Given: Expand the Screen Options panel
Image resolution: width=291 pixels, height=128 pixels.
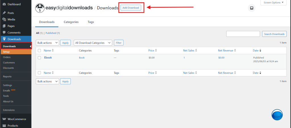Looking at the screenshot, I should click(274, 3).
